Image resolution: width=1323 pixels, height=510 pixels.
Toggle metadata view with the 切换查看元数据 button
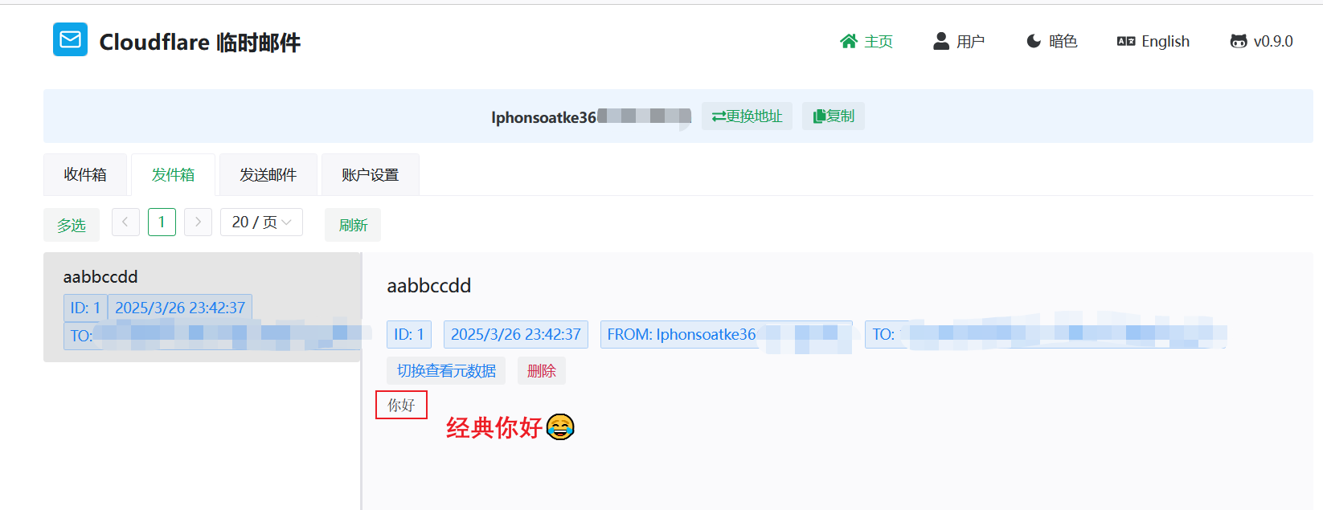(446, 370)
